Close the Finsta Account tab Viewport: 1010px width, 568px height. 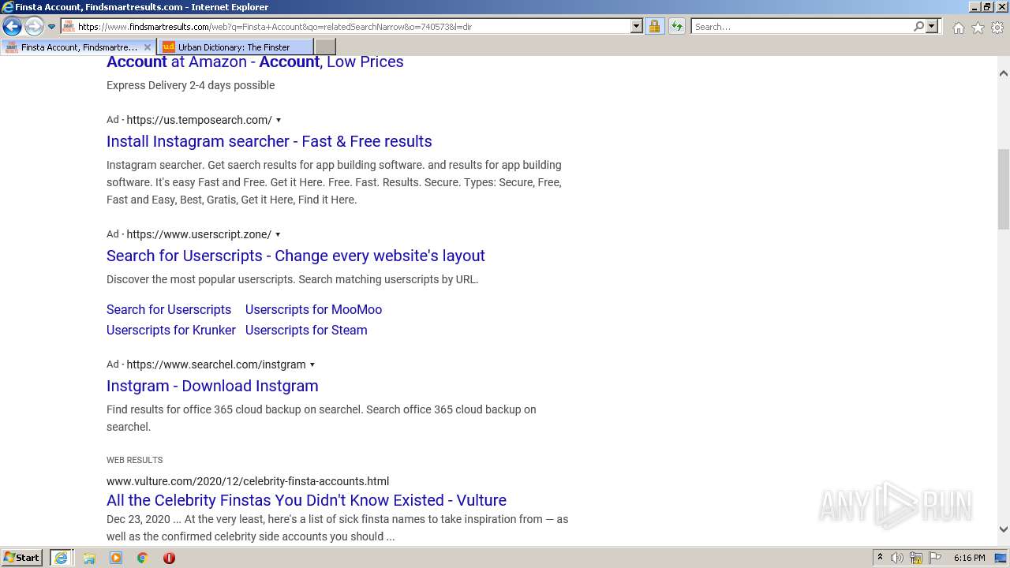148,47
